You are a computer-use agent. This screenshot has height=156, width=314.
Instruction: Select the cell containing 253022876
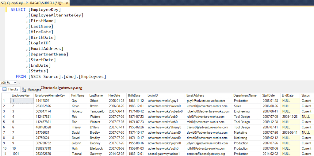click(52, 106)
